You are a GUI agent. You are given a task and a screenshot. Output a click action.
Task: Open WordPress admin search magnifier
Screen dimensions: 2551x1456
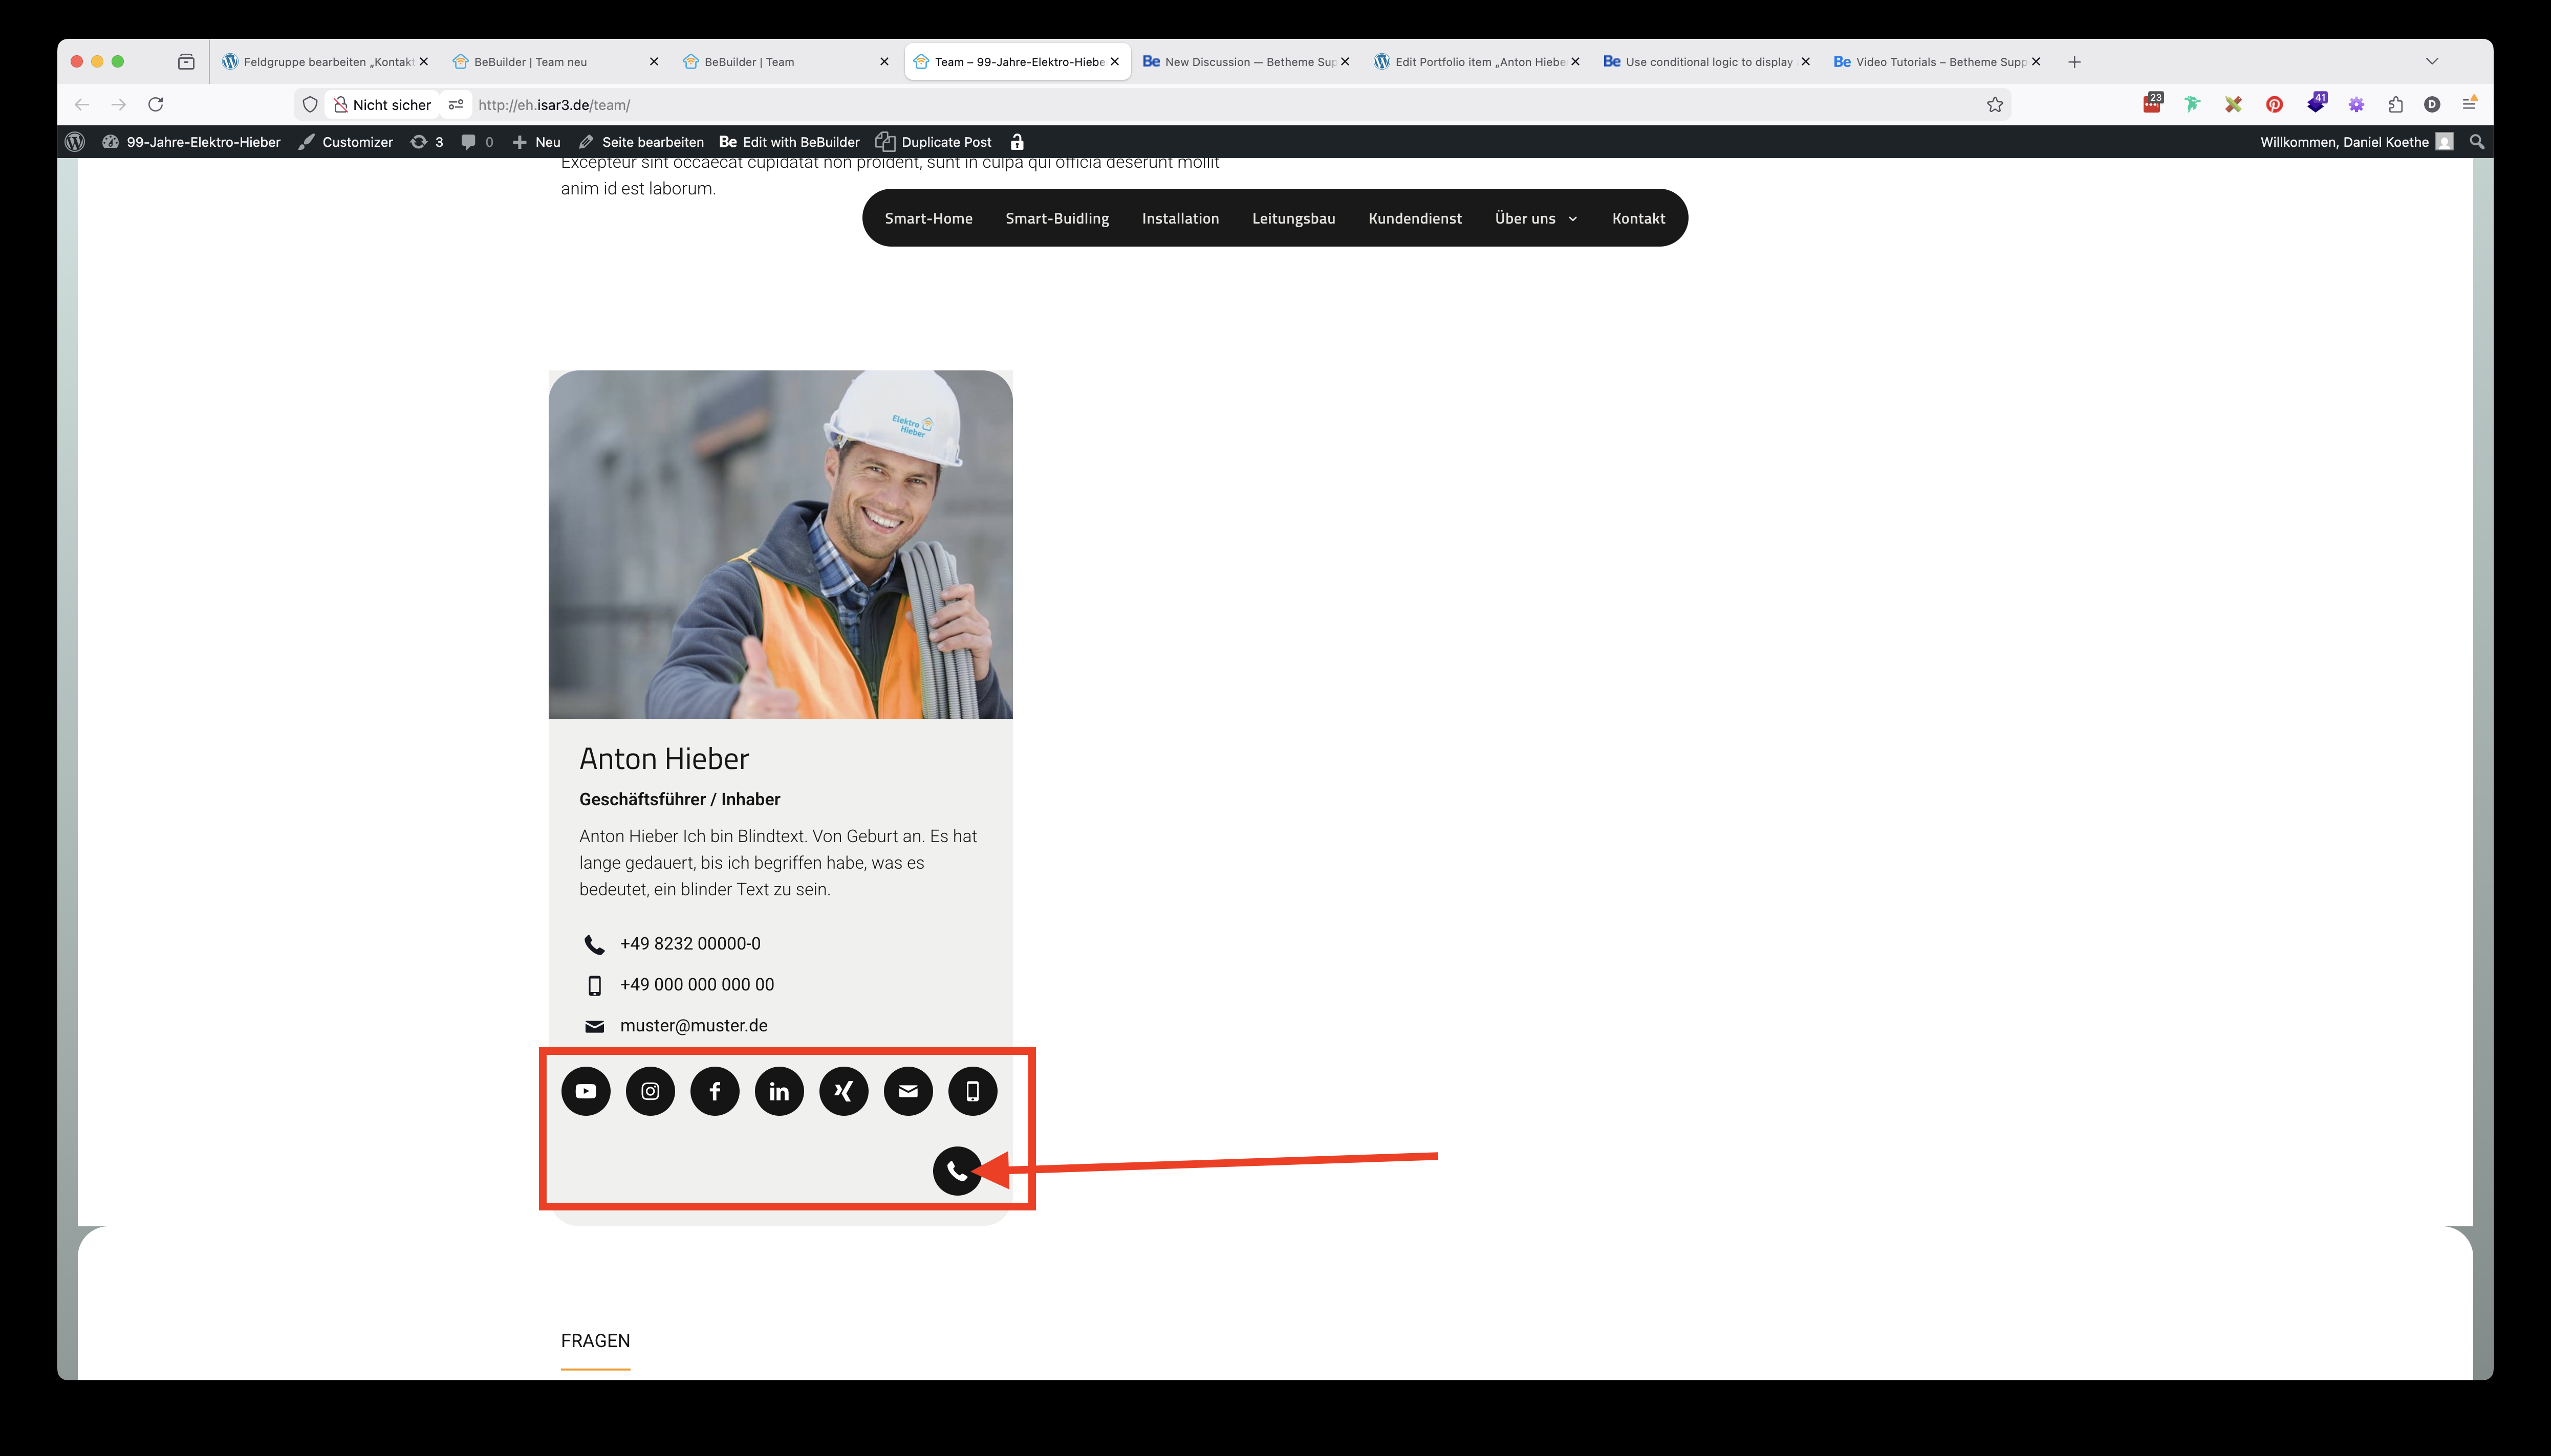tap(2477, 142)
